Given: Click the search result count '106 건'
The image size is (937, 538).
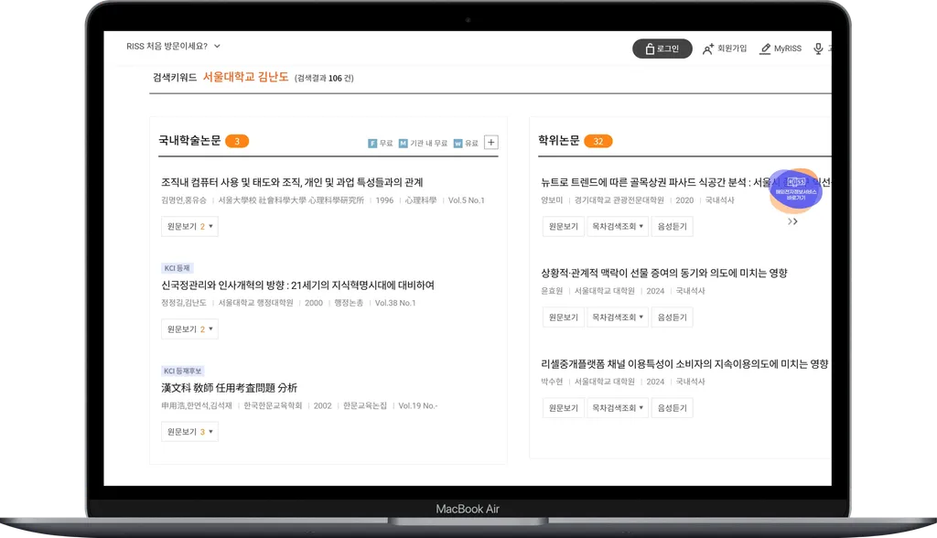Looking at the screenshot, I should pos(340,79).
